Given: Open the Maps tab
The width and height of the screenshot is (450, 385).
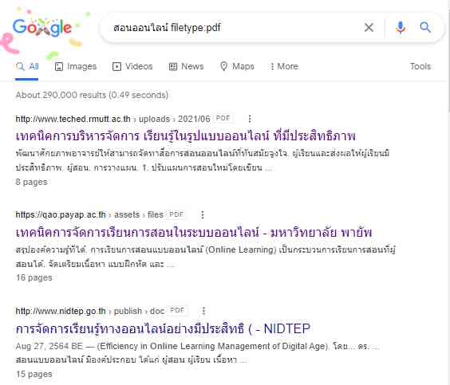Looking at the screenshot, I should tap(237, 66).
